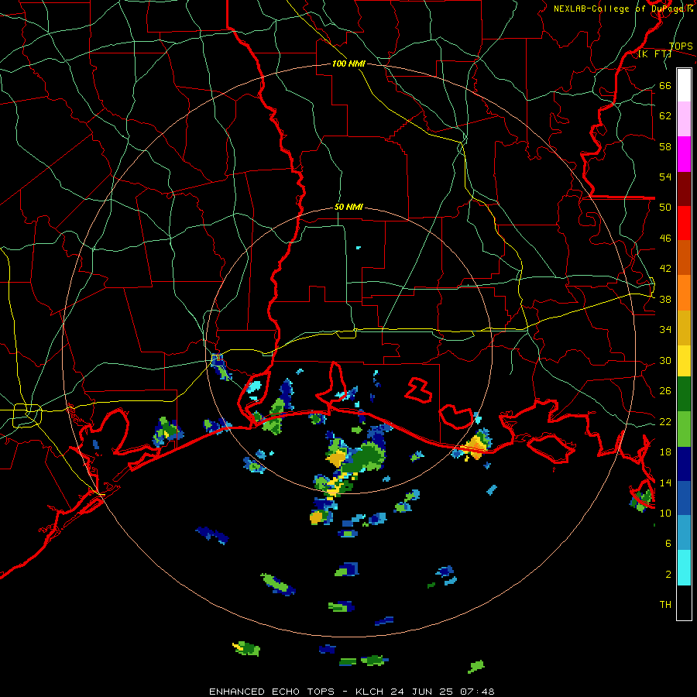Select the '26' legend label
The image size is (697, 697).
[x=665, y=391]
